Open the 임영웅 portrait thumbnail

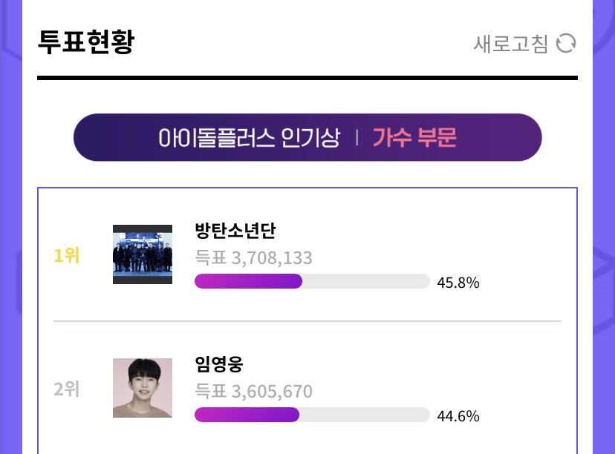click(143, 388)
